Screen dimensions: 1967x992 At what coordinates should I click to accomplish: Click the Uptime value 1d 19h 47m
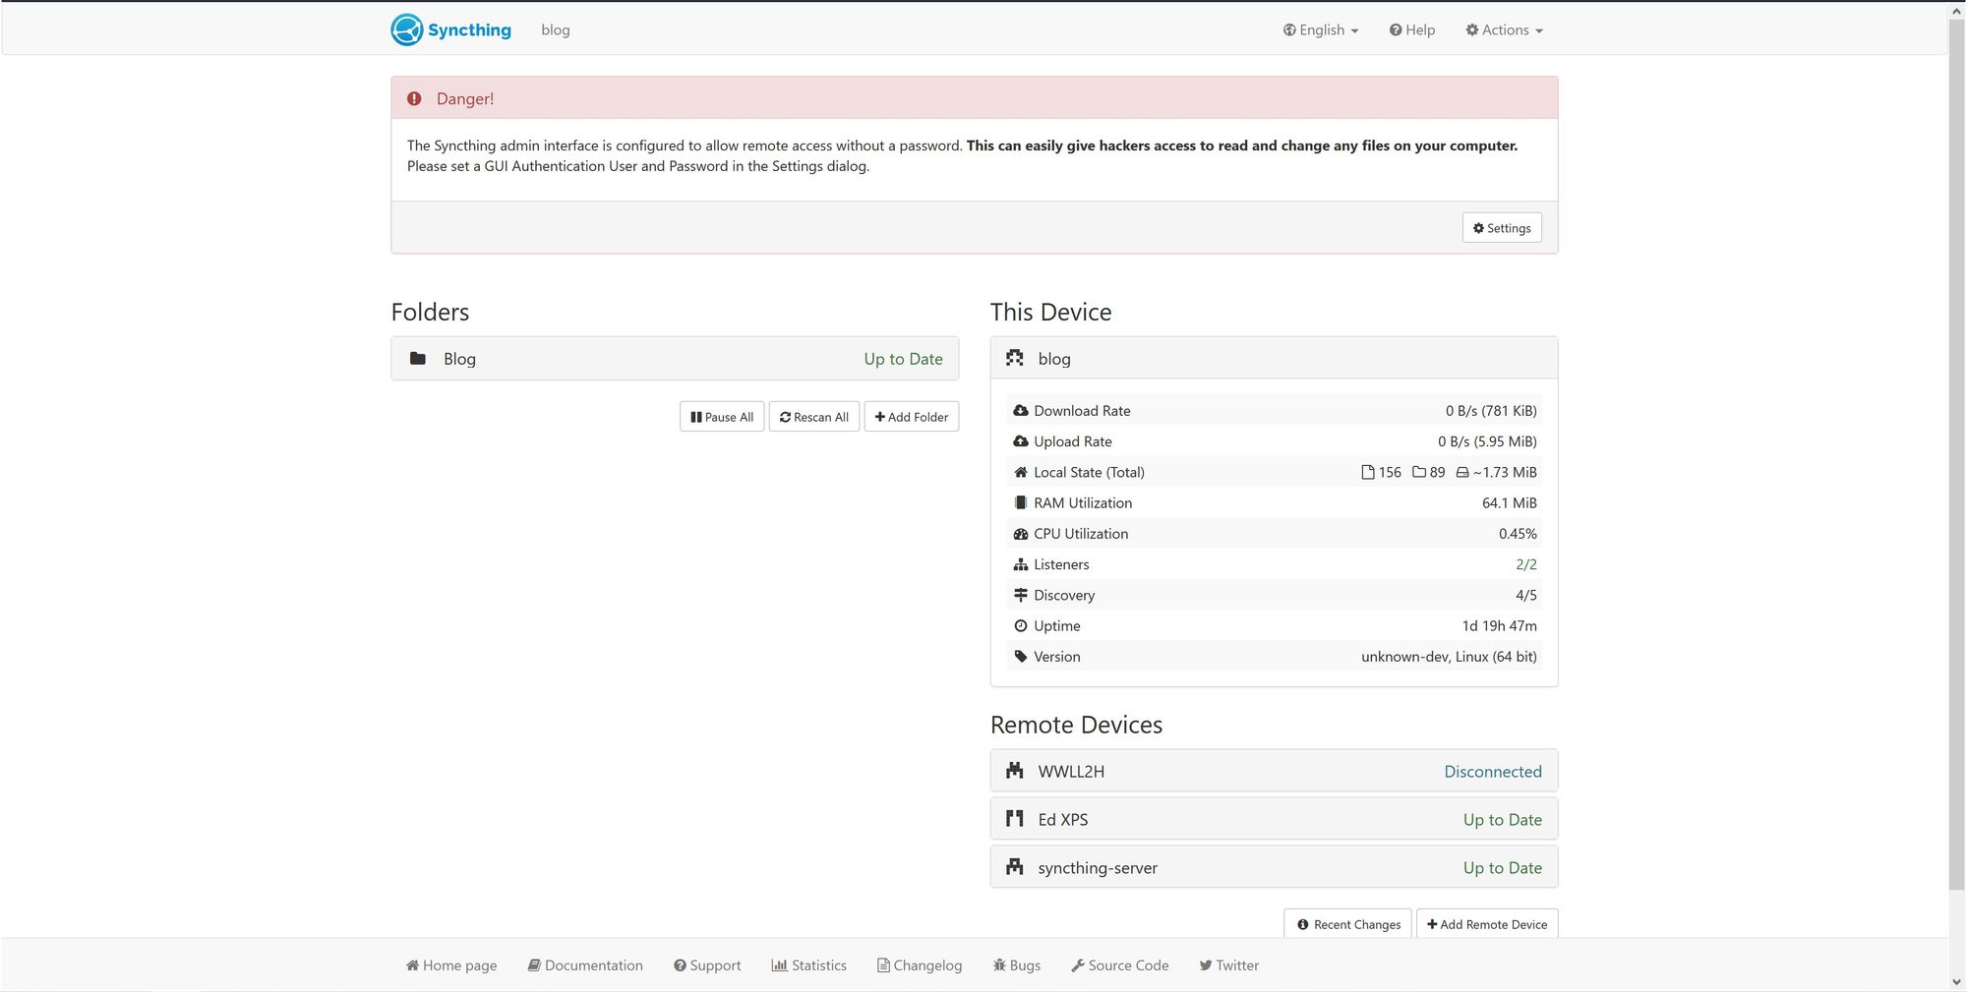[x=1499, y=625]
